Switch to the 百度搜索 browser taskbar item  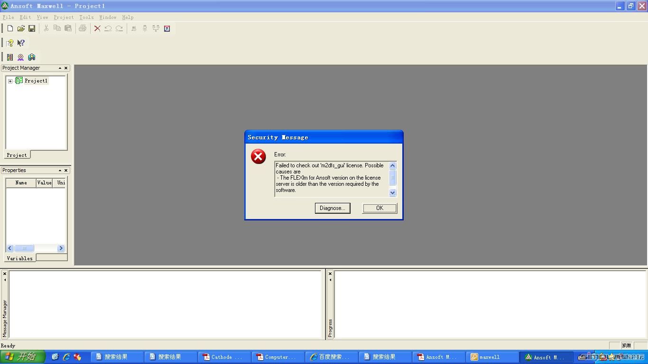point(333,357)
